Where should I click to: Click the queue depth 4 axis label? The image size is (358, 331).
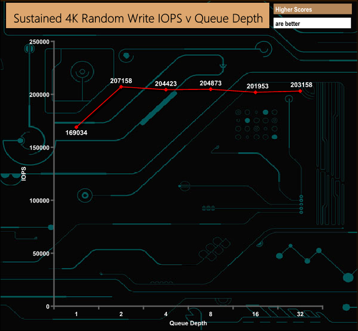coord(166,314)
